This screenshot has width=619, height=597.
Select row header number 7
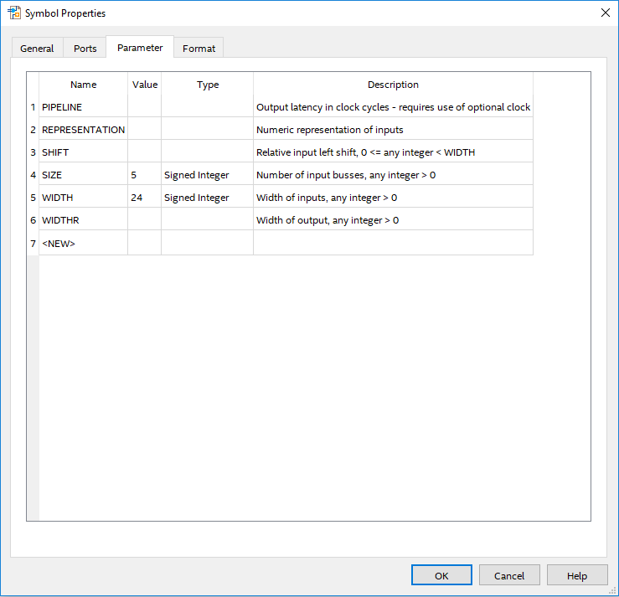point(34,243)
